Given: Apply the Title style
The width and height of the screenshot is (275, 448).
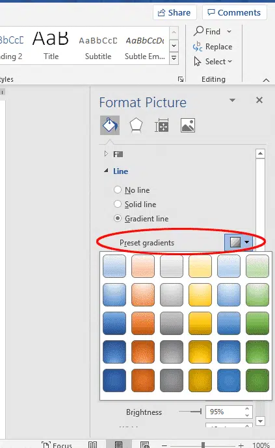Looking at the screenshot, I should click(51, 45).
